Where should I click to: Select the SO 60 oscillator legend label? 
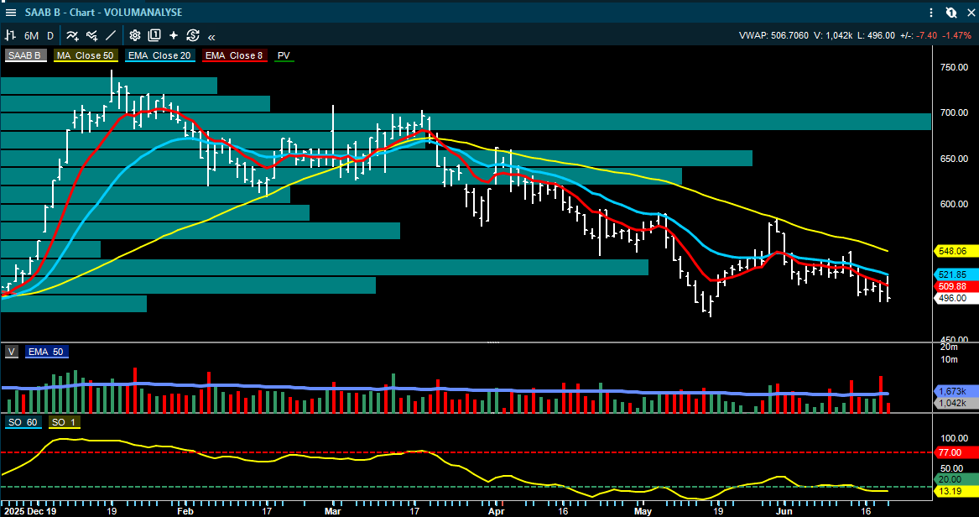pos(23,423)
